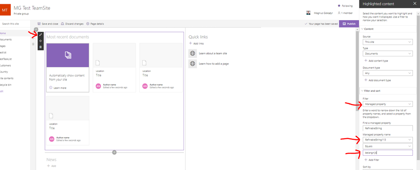Image resolution: width=420 pixels, height=170 pixels.
Task: Click the Search this site box
Action: click(15, 24)
